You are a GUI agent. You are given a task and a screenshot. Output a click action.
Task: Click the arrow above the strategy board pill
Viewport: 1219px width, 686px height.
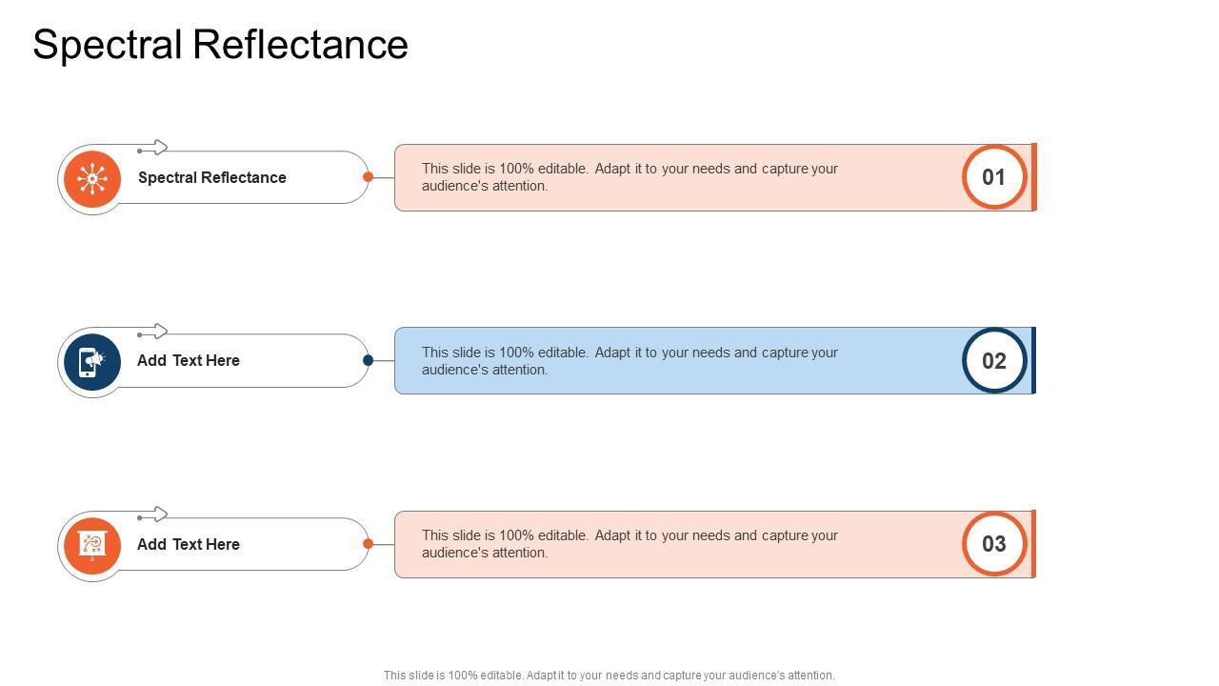click(152, 515)
